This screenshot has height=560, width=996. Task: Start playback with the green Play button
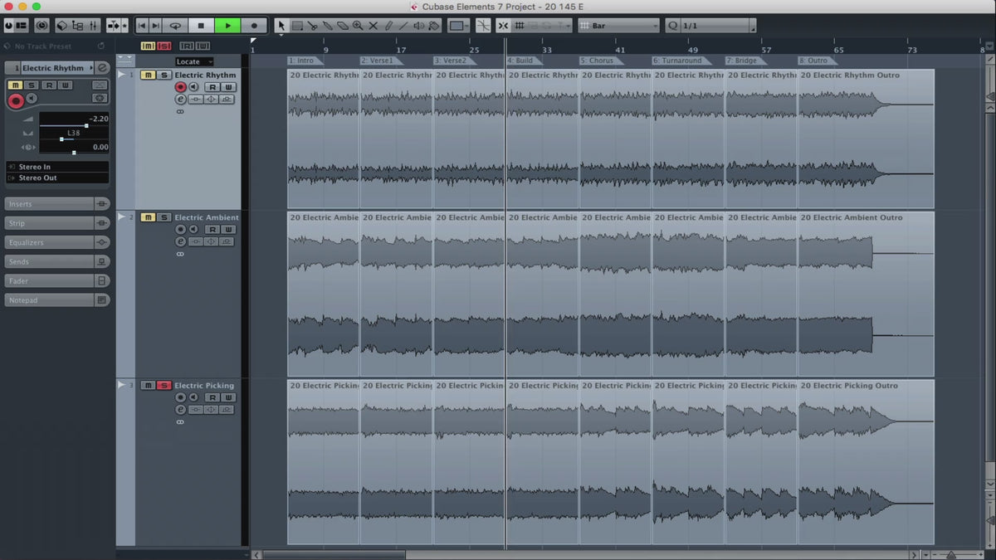(x=227, y=26)
